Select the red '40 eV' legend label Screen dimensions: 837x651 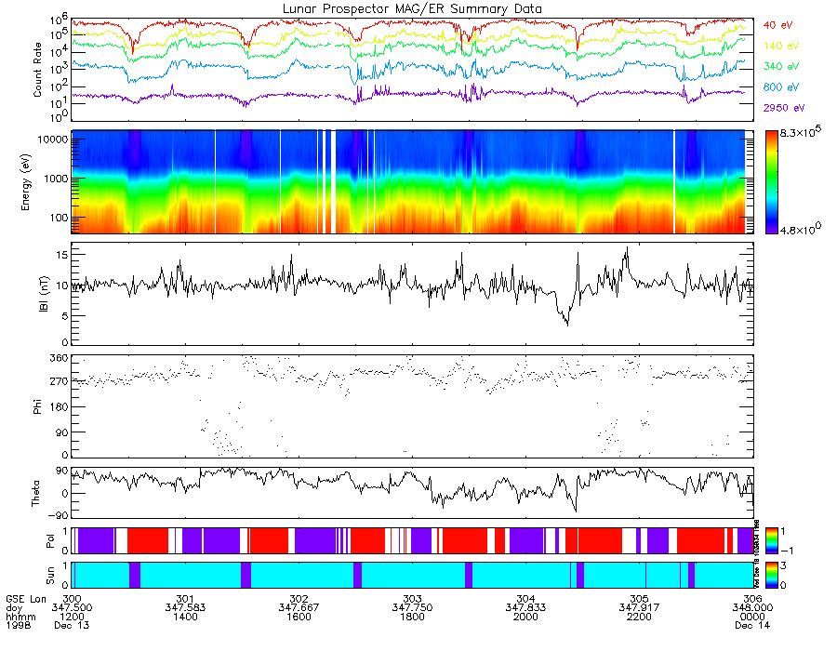click(777, 25)
